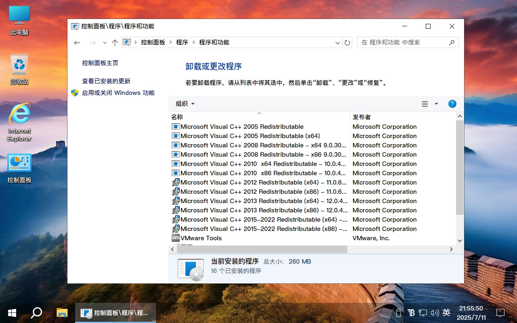Screen dimensions: 517x323
Task: Click the 程序和功能 search box
Action: (404, 42)
